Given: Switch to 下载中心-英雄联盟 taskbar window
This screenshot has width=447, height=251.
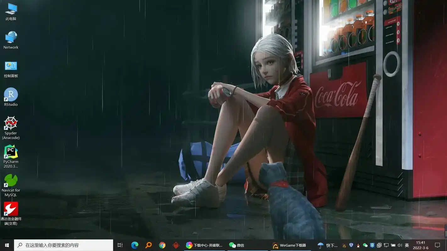Looking at the screenshot, I should tap(204, 245).
